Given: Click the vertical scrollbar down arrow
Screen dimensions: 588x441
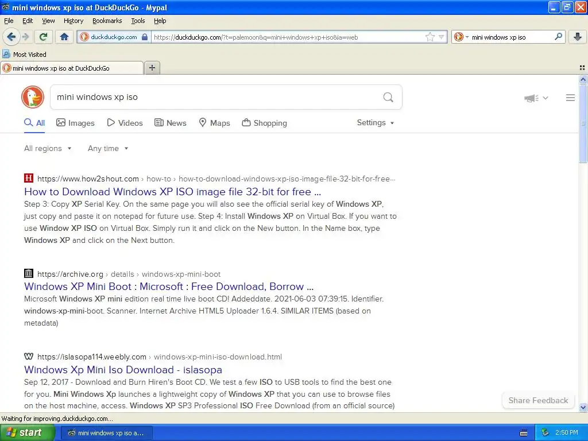Looking at the screenshot, I should (583, 407).
